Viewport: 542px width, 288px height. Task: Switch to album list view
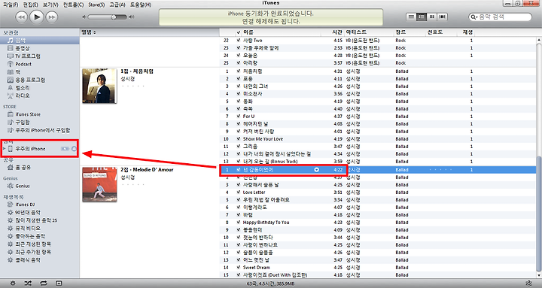pyautogui.click(x=422, y=17)
